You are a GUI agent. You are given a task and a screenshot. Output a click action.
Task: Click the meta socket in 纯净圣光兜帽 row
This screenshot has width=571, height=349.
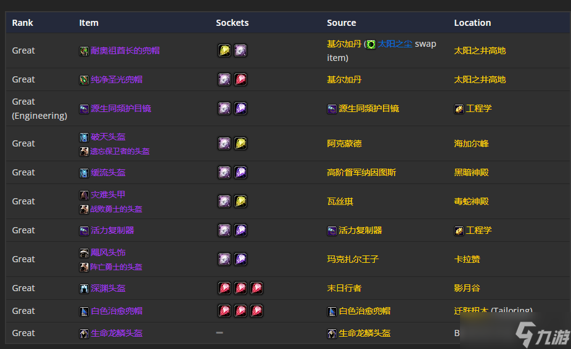(224, 79)
